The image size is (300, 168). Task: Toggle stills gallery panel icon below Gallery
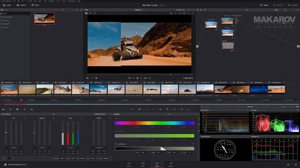pos(2,10)
